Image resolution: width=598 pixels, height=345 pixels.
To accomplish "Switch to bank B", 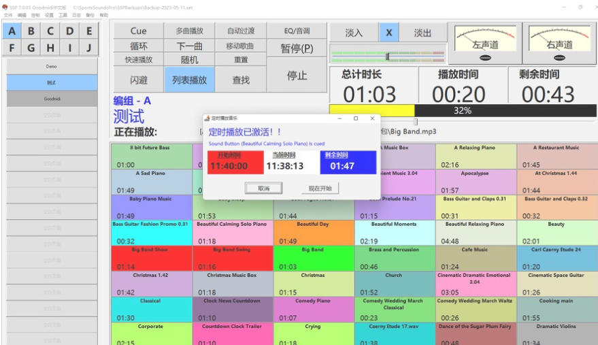I will 31,31.
